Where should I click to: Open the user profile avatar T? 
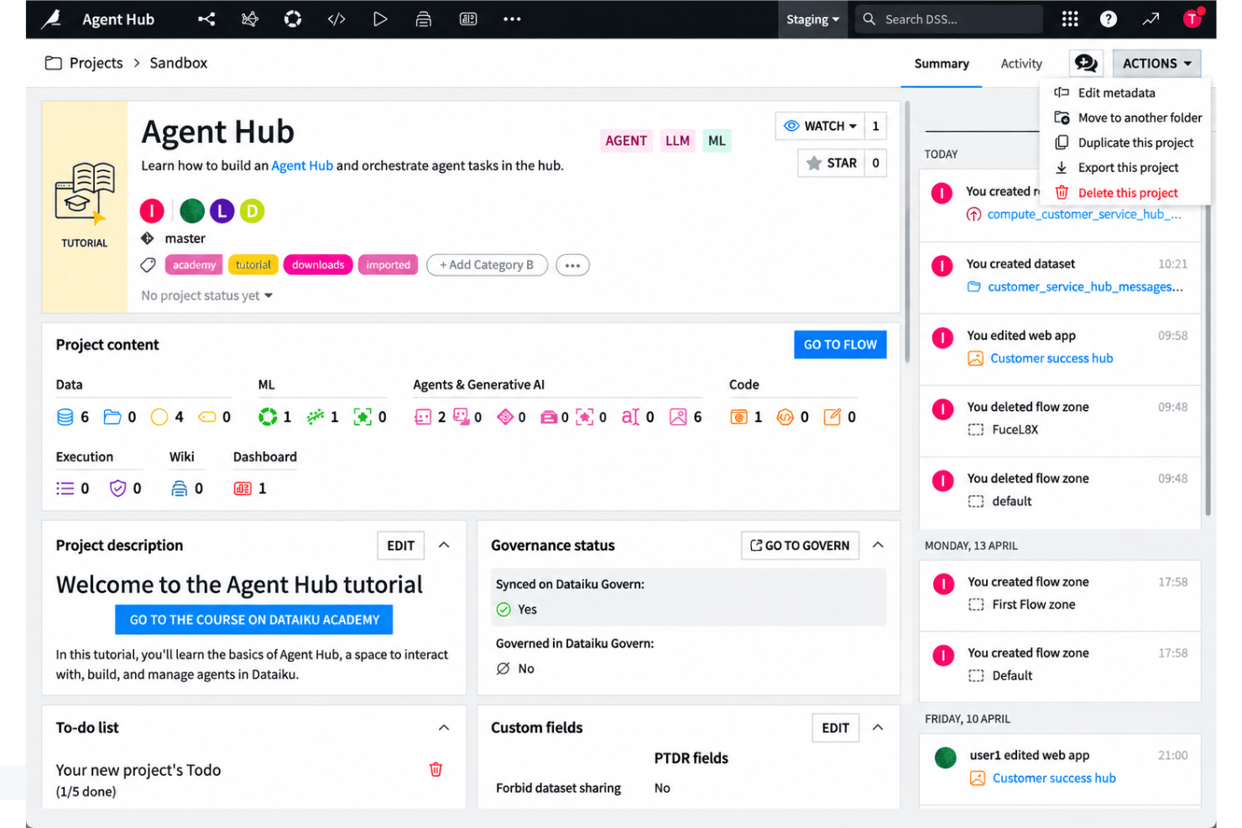[1192, 19]
